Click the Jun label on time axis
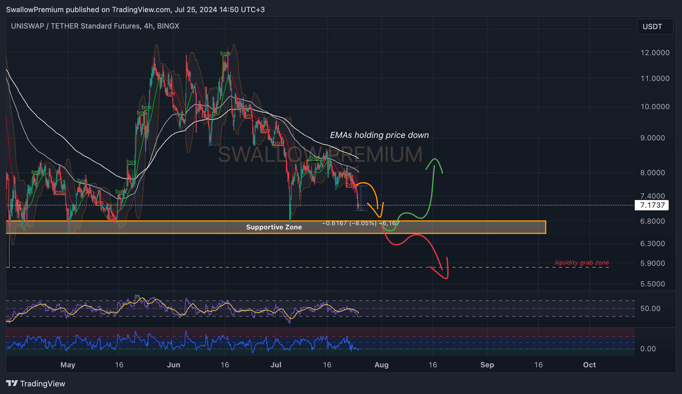 click(174, 365)
